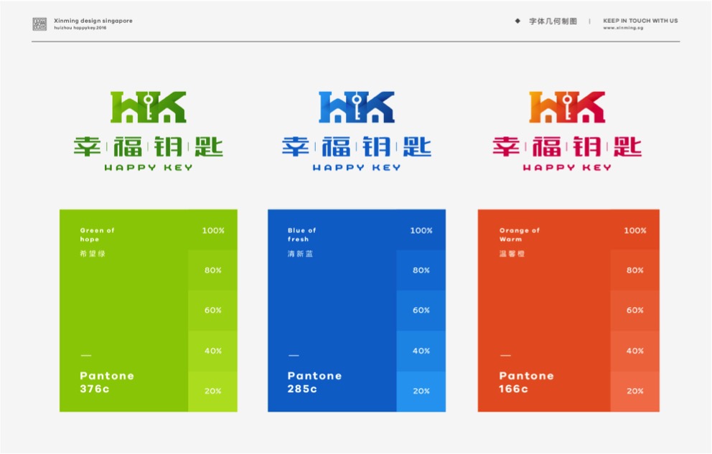The image size is (712, 454).
Task: Click the 字体几何制图 header label
Action: point(553,22)
